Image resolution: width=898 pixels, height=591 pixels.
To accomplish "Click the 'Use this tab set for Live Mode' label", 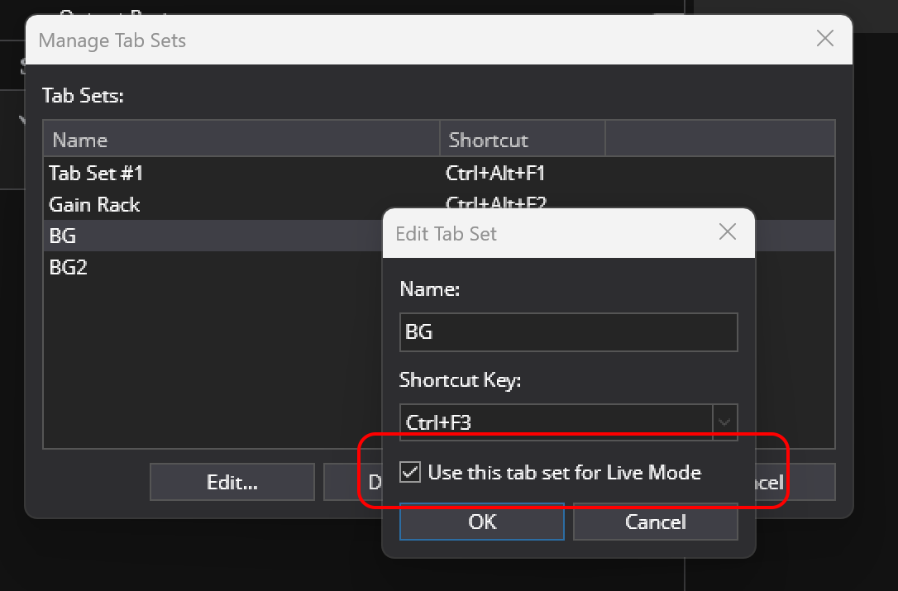I will click(564, 473).
